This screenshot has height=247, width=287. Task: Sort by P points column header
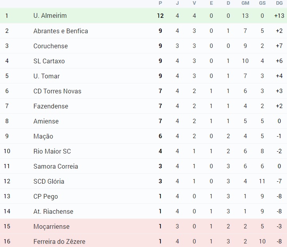click(160, 3)
